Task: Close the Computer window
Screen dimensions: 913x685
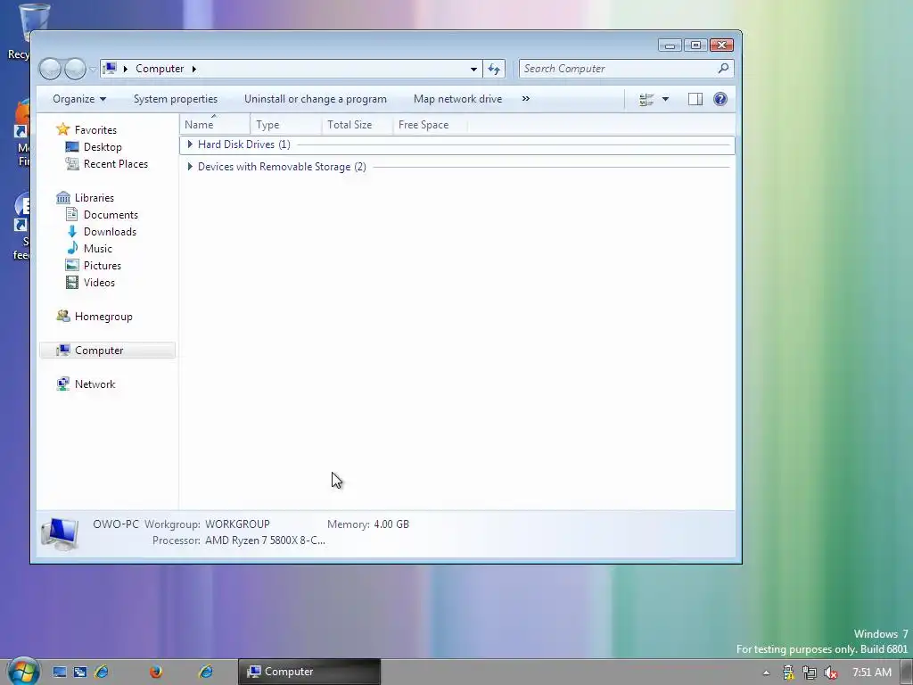Action: click(x=721, y=45)
